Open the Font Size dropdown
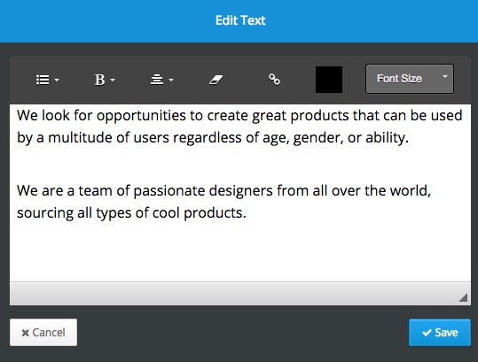The height and width of the screenshot is (362, 478). (x=410, y=79)
